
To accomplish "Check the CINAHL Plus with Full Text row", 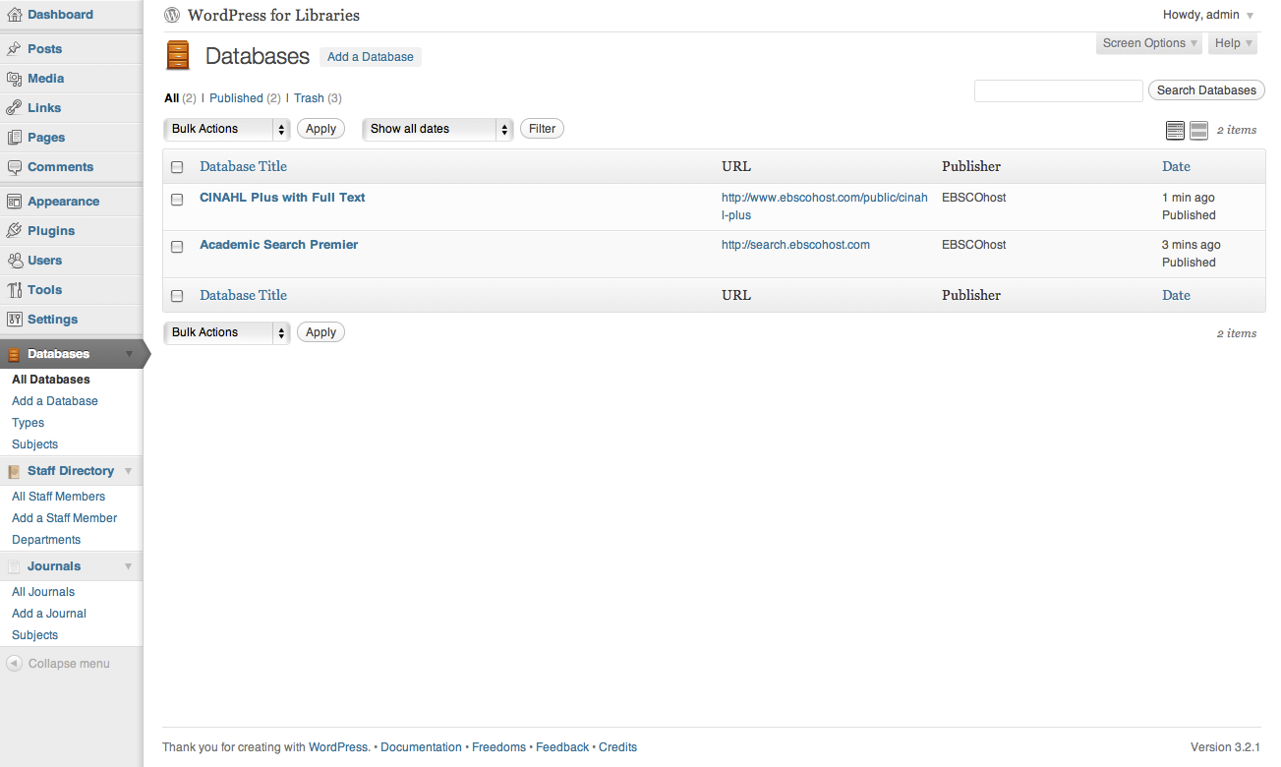I will coord(177,199).
